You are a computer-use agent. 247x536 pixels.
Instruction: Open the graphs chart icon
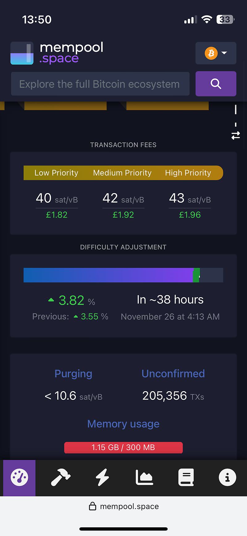(x=144, y=478)
